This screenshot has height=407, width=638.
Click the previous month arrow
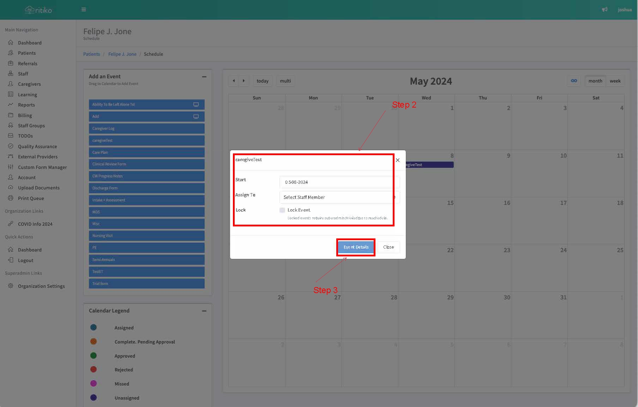coord(234,81)
